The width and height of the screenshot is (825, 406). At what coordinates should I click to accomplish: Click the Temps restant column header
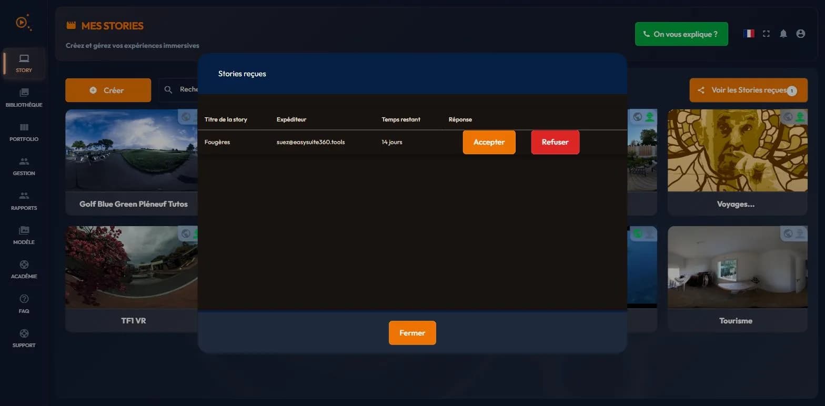401,119
